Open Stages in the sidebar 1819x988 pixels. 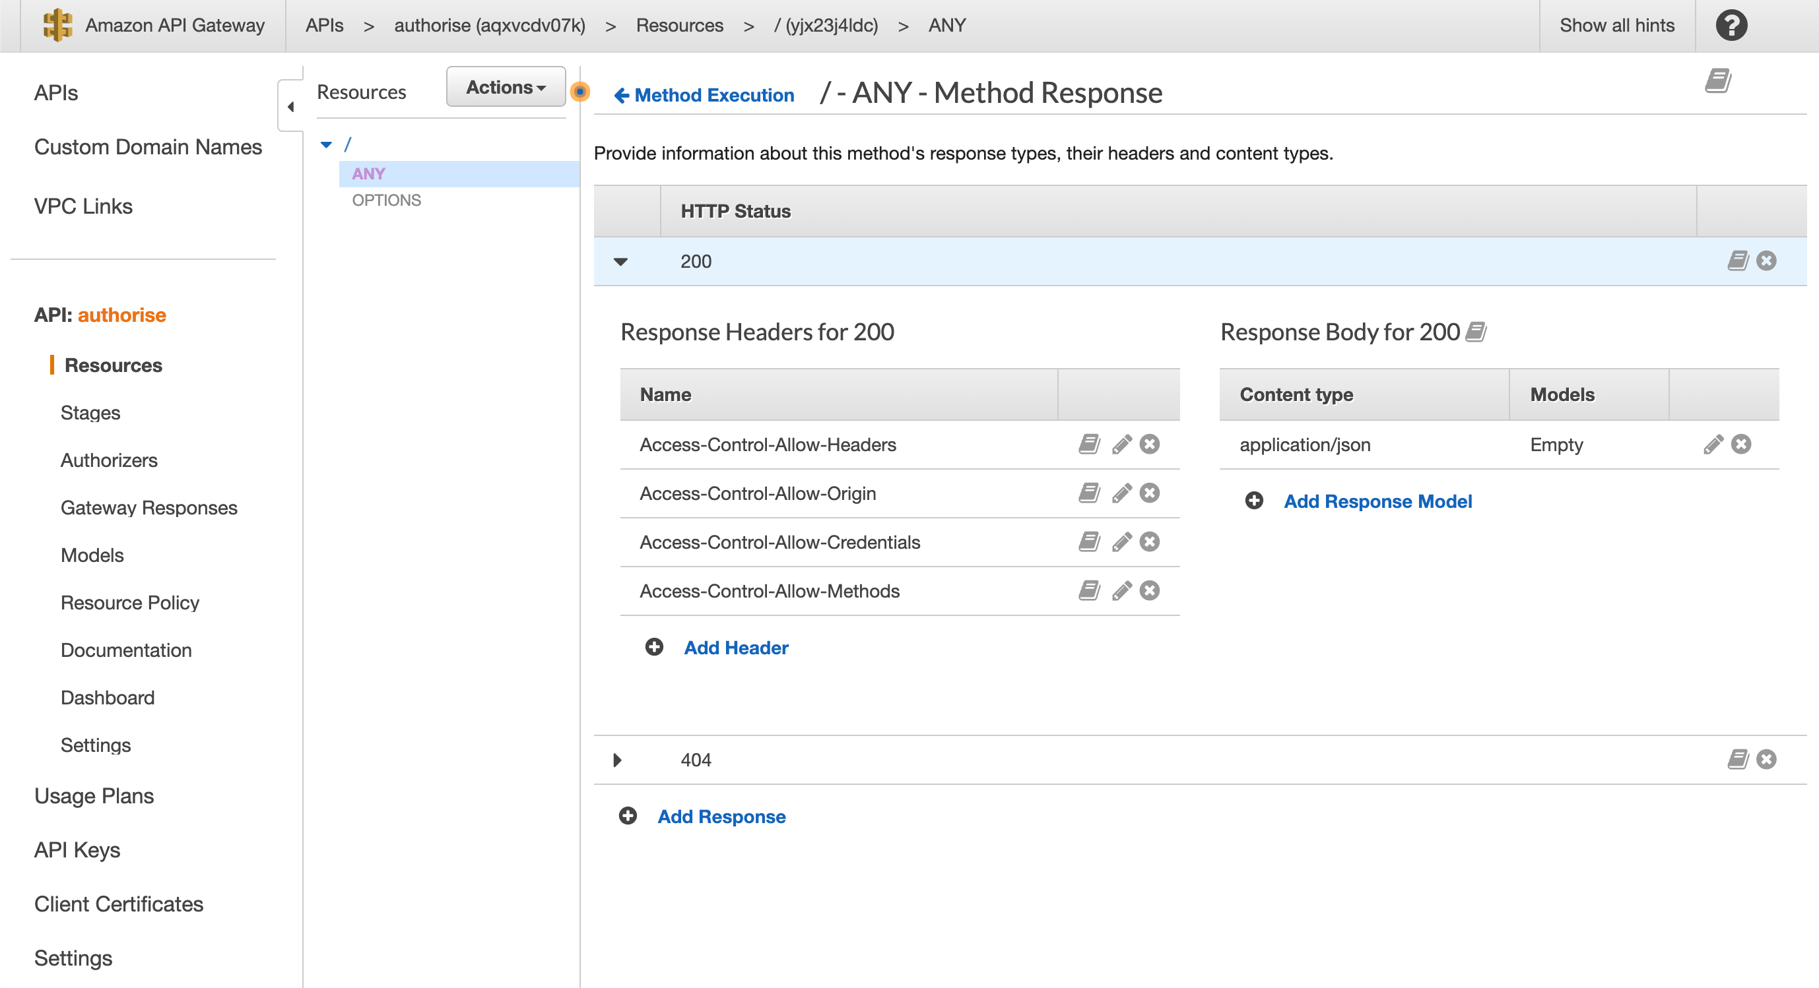tap(90, 412)
